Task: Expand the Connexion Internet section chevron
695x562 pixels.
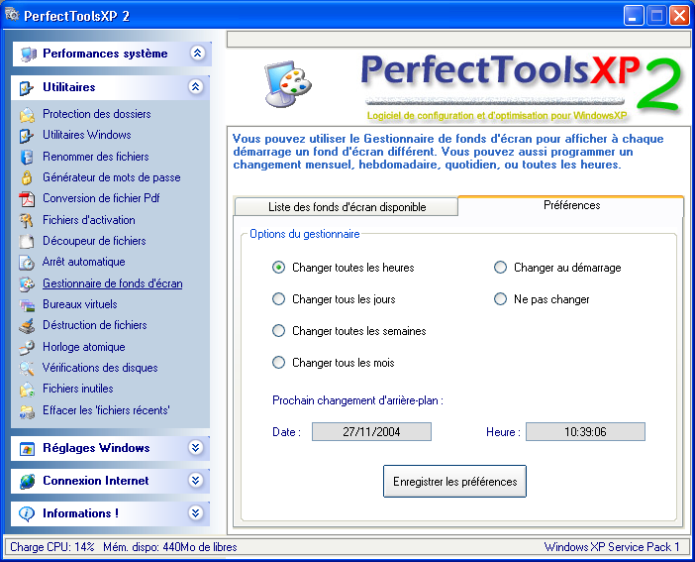Action: click(195, 480)
